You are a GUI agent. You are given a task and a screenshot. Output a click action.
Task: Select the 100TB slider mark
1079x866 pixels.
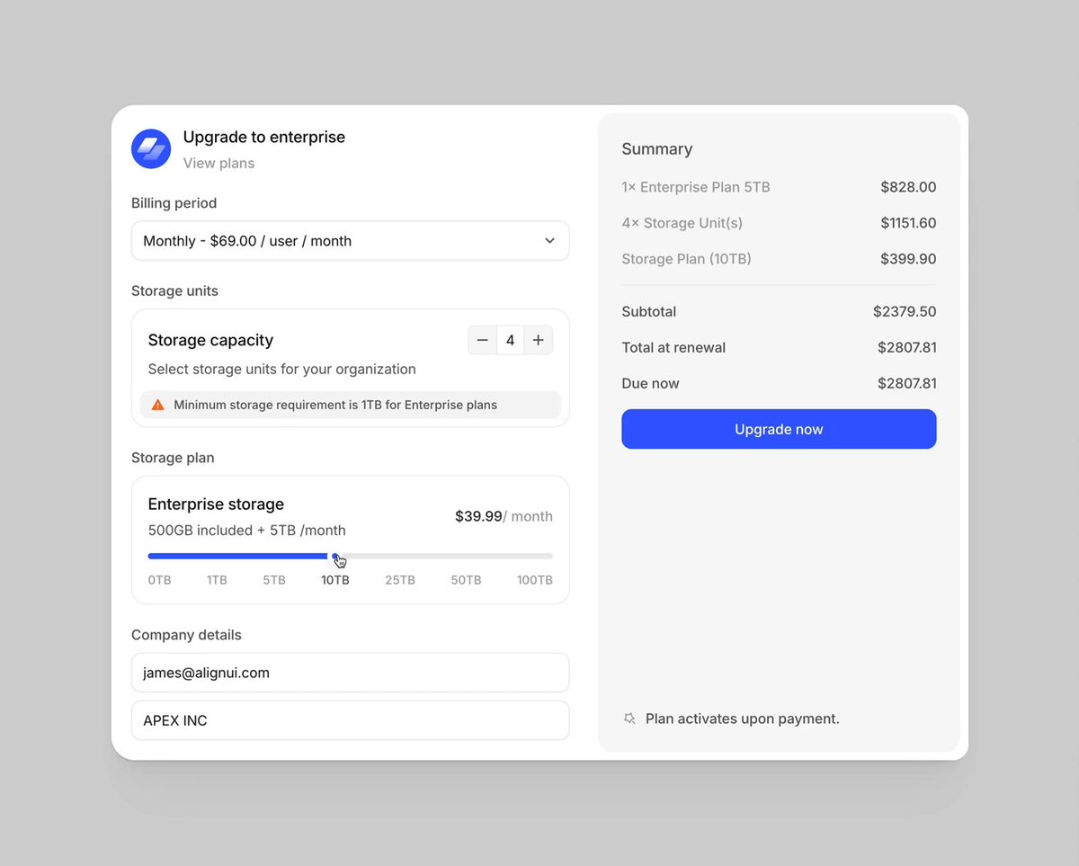click(x=535, y=580)
